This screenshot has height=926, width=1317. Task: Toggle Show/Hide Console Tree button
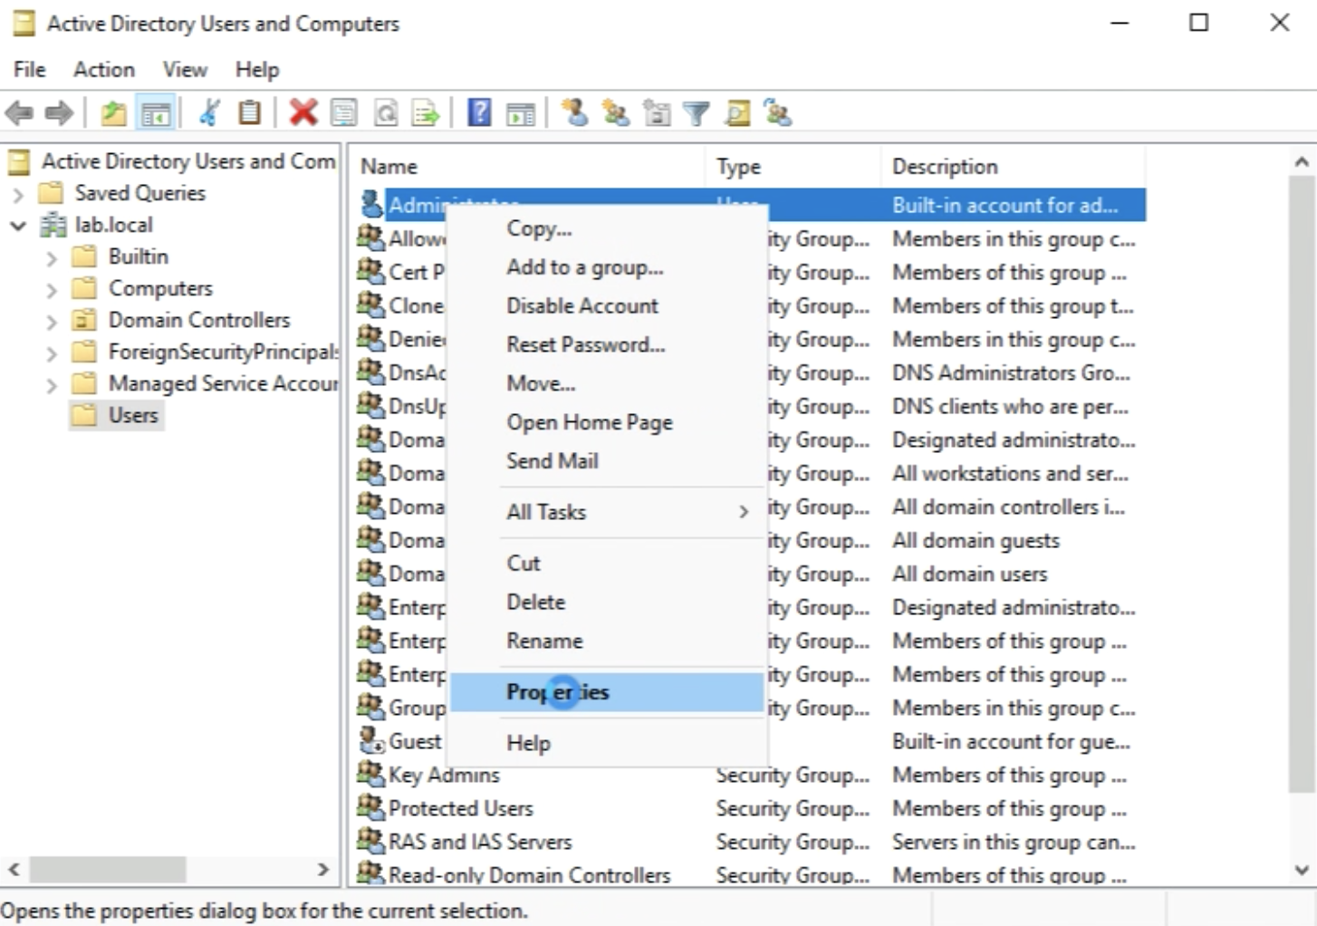tap(156, 113)
